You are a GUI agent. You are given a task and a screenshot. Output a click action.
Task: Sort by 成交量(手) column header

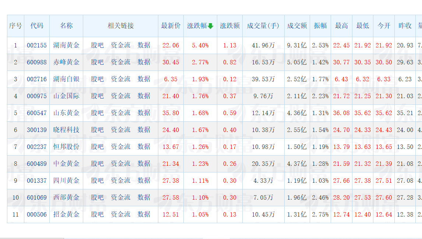tap(263, 26)
